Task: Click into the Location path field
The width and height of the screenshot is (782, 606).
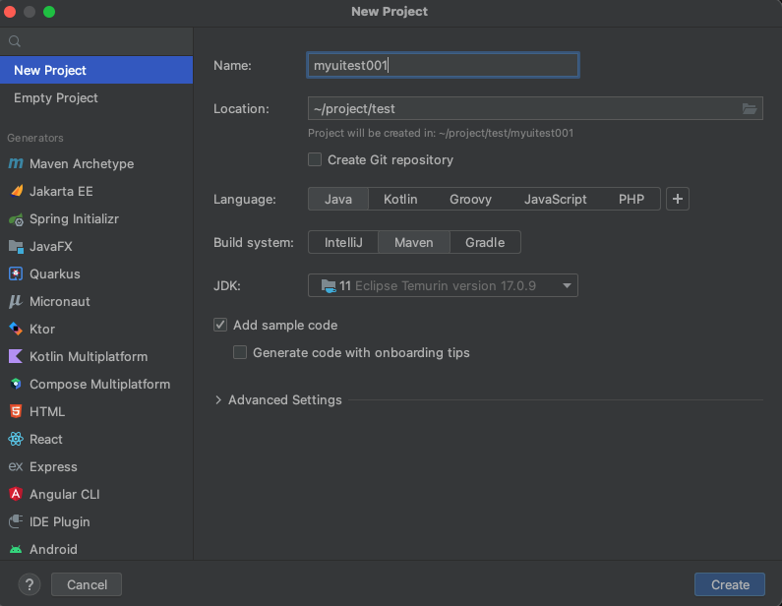Action: pyautogui.click(x=523, y=109)
